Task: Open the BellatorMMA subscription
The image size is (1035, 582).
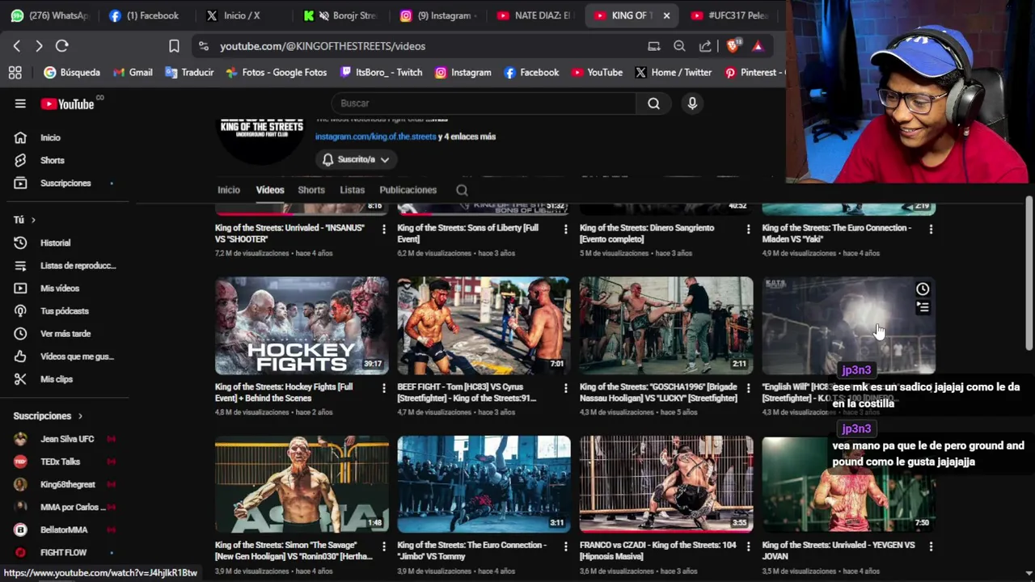Action: pos(65,529)
